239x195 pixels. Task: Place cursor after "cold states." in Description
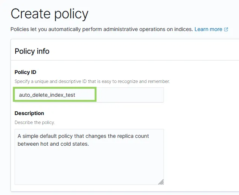(x=89, y=144)
